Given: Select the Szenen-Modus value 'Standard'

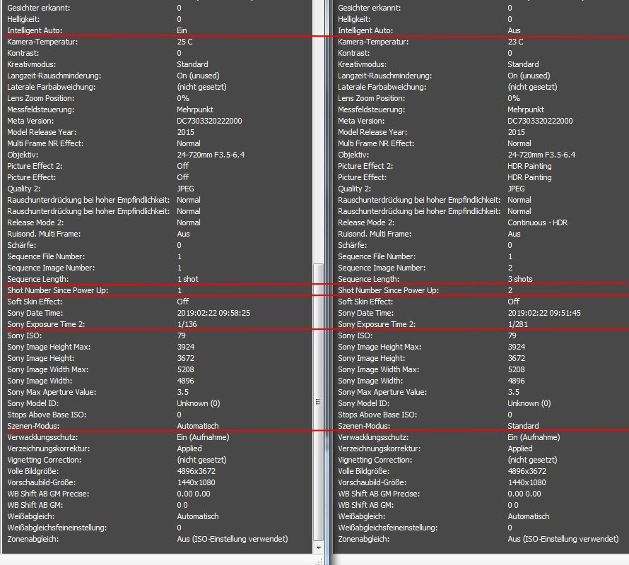Looking at the screenshot, I should click(x=523, y=426).
